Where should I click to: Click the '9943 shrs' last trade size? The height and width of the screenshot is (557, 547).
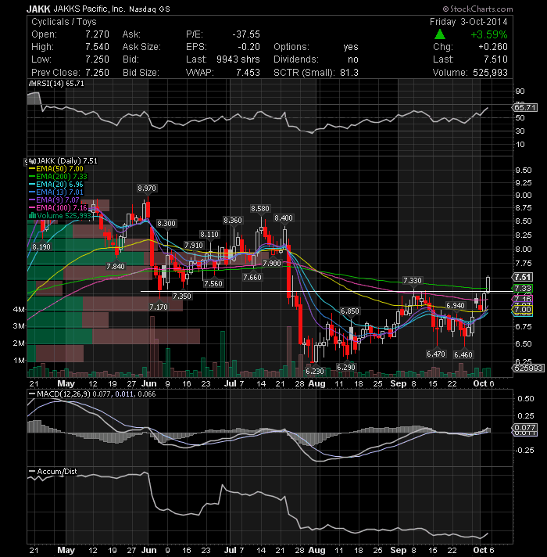point(238,59)
